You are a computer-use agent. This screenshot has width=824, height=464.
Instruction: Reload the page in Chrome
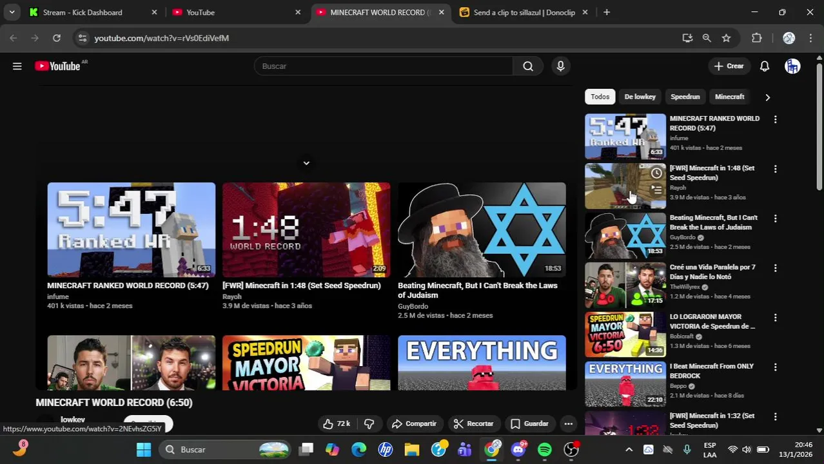[x=57, y=38]
